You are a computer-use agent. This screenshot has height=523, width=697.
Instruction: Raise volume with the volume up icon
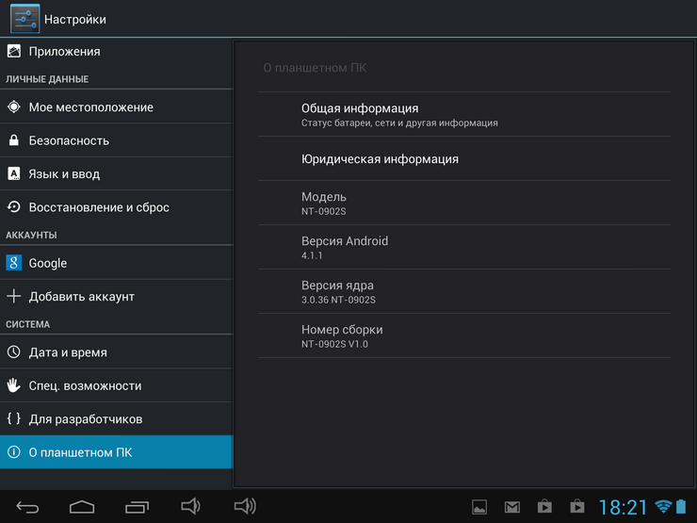245,506
